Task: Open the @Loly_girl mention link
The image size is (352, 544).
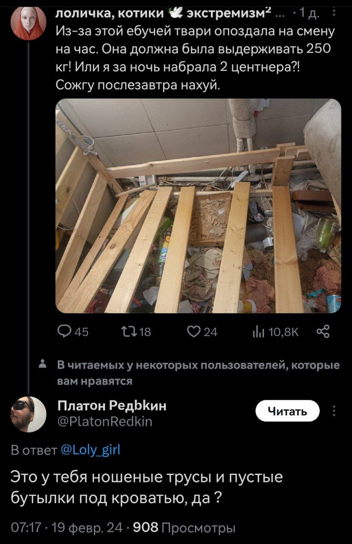Action: [90, 450]
